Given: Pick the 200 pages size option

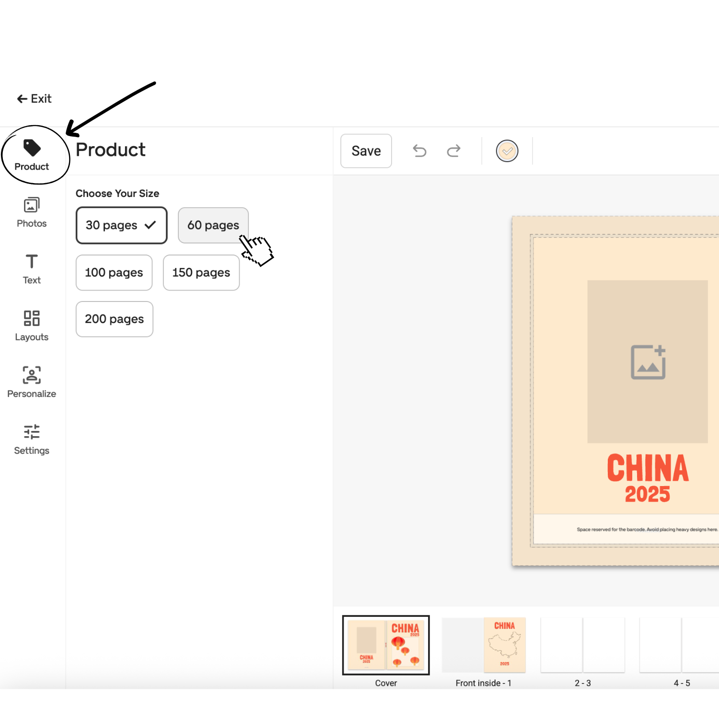Looking at the screenshot, I should (114, 319).
